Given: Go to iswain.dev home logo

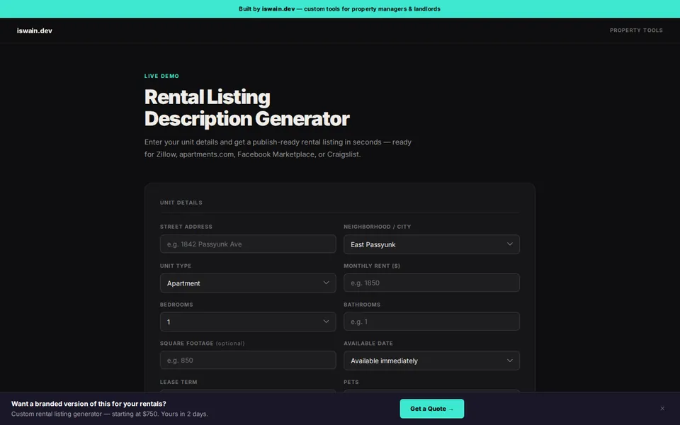Looking at the screenshot, I should coord(34,30).
